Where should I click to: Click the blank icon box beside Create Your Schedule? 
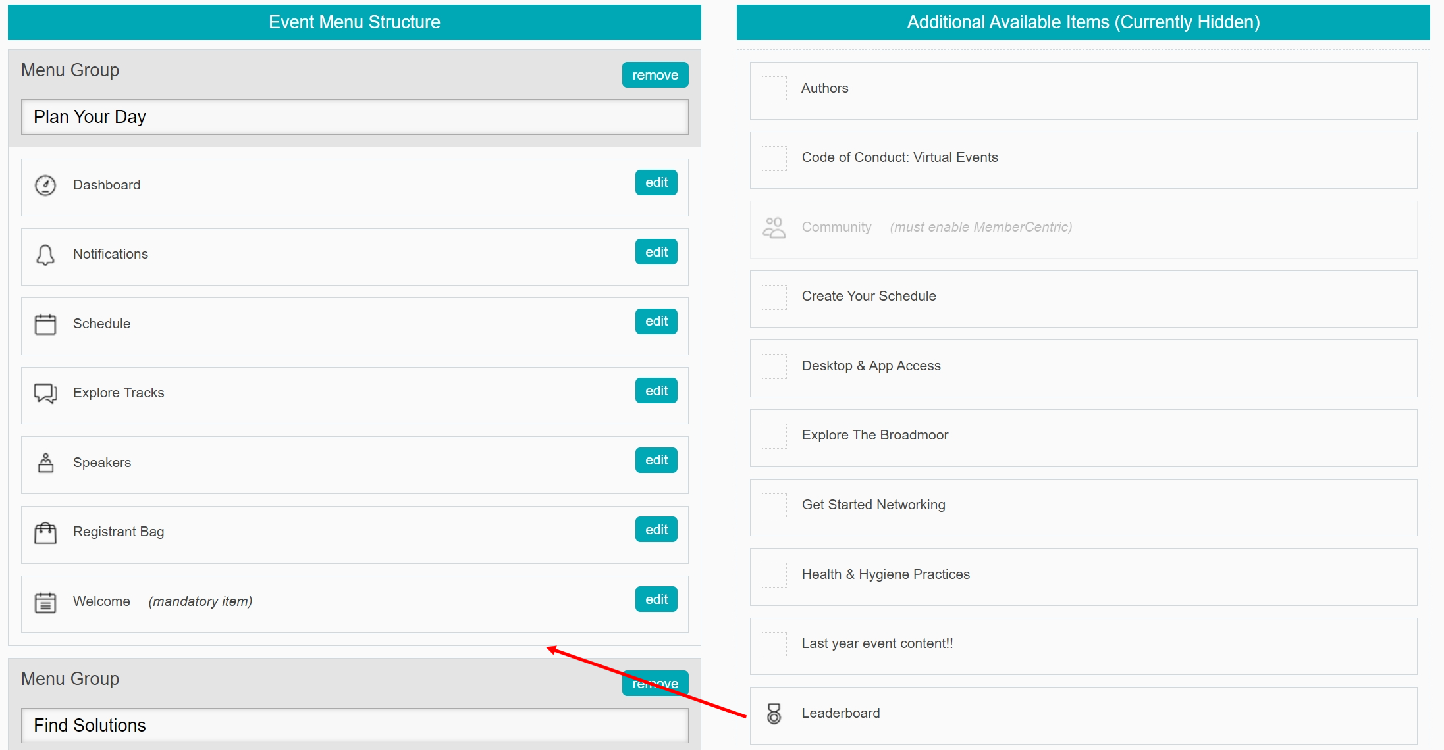tap(774, 297)
